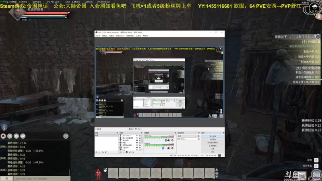Expand the chat filter dropdown icon
322x181 pixels.
pyautogui.click(x=66, y=136)
